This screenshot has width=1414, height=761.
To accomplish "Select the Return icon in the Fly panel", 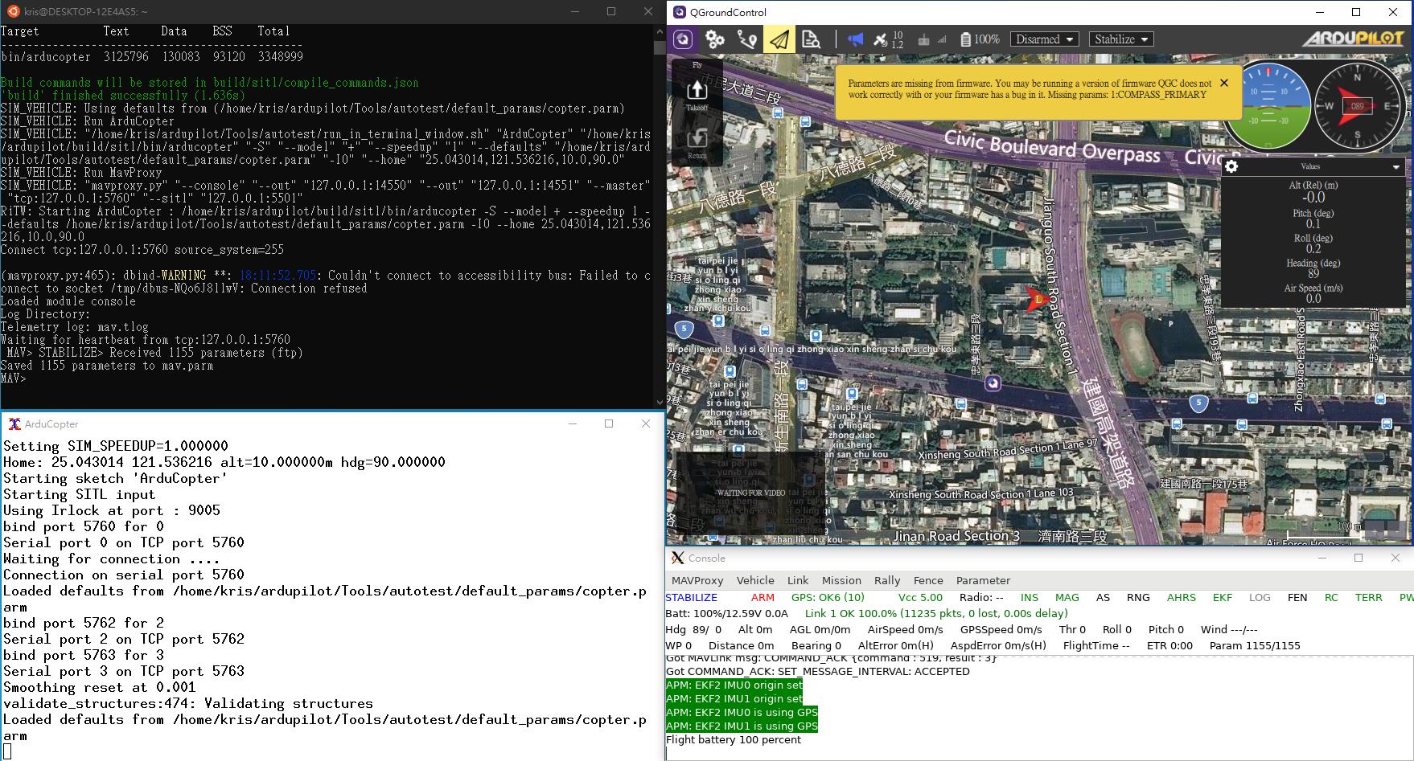I will click(697, 138).
